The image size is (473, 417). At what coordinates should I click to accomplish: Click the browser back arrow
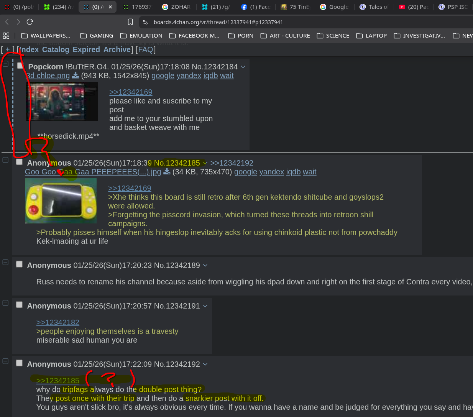point(7,22)
